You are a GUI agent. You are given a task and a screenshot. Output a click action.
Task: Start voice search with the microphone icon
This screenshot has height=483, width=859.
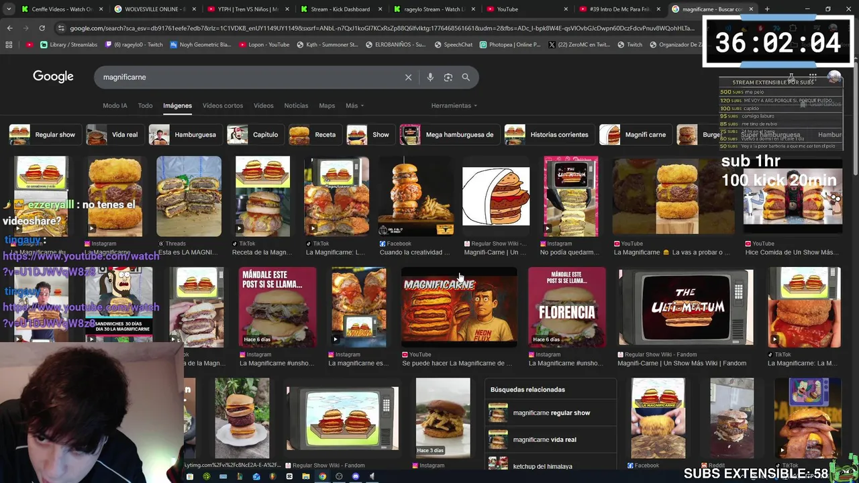(x=430, y=77)
